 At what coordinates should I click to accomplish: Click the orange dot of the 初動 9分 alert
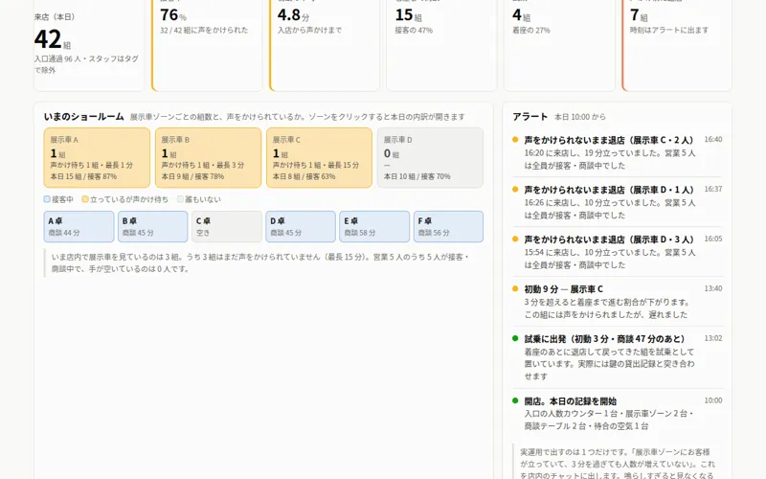click(x=515, y=289)
